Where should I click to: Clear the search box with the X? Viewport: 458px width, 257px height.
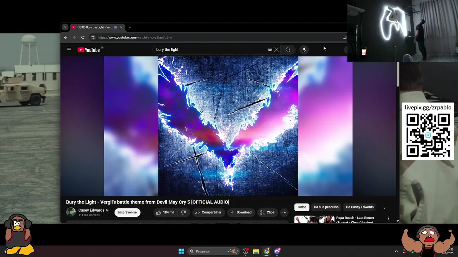coord(276,50)
